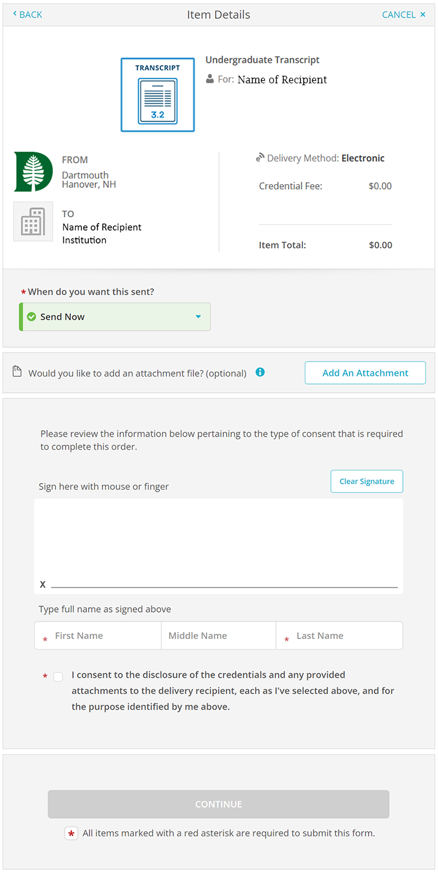Click the person icon beside For

tap(210, 80)
